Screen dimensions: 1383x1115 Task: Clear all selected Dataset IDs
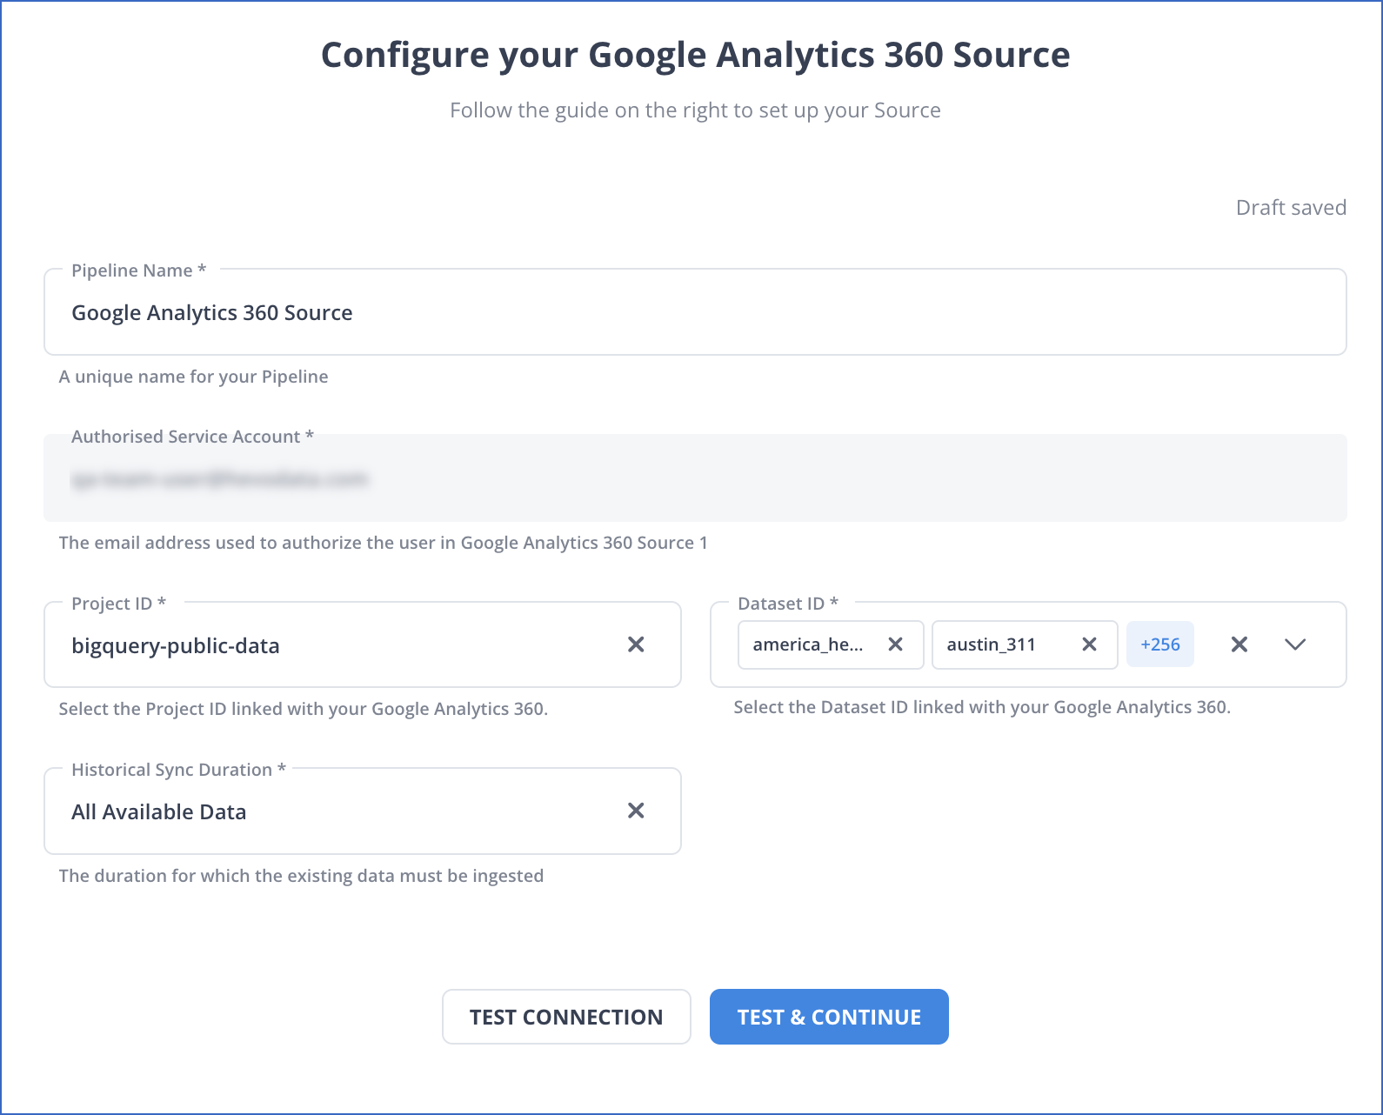coord(1239,644)
